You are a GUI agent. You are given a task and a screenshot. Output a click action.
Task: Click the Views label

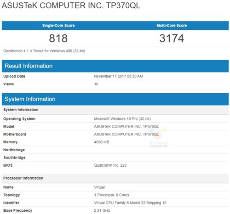click(x=9, y=84)
